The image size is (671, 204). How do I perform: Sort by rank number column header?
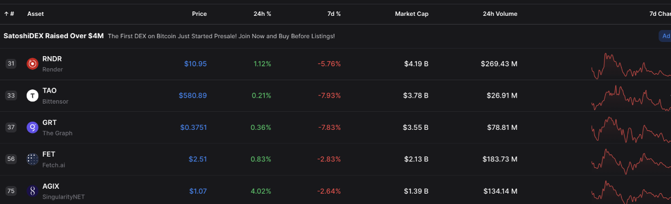[9, 14]
